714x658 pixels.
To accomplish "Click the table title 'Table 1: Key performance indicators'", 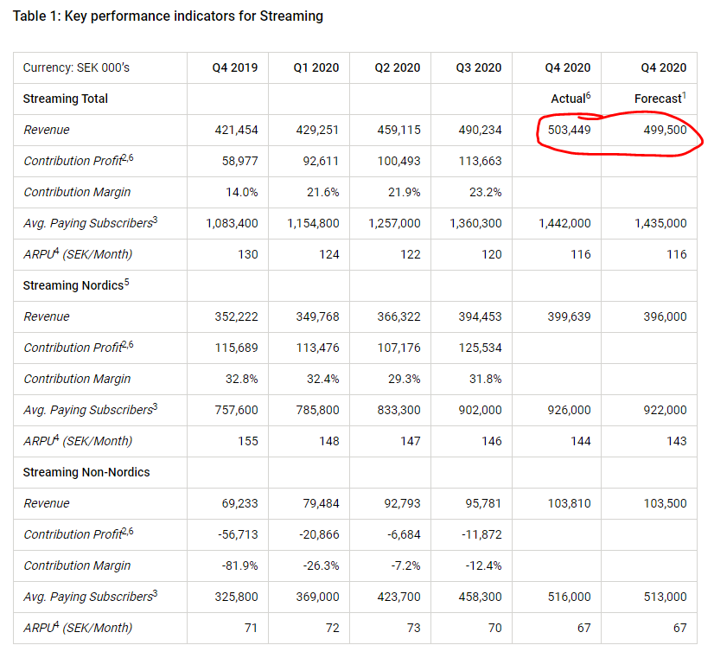I will [x=168, y=16].
